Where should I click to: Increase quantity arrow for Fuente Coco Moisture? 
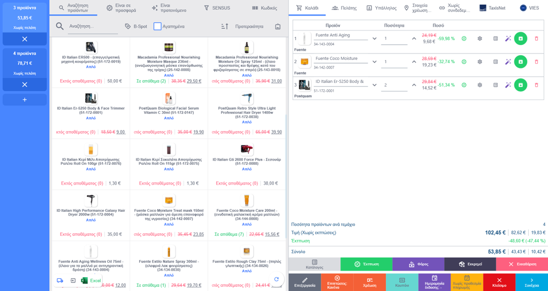click(414, 62)
